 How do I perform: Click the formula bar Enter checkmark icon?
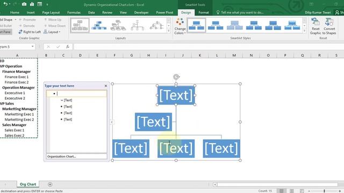coord(58,47)
